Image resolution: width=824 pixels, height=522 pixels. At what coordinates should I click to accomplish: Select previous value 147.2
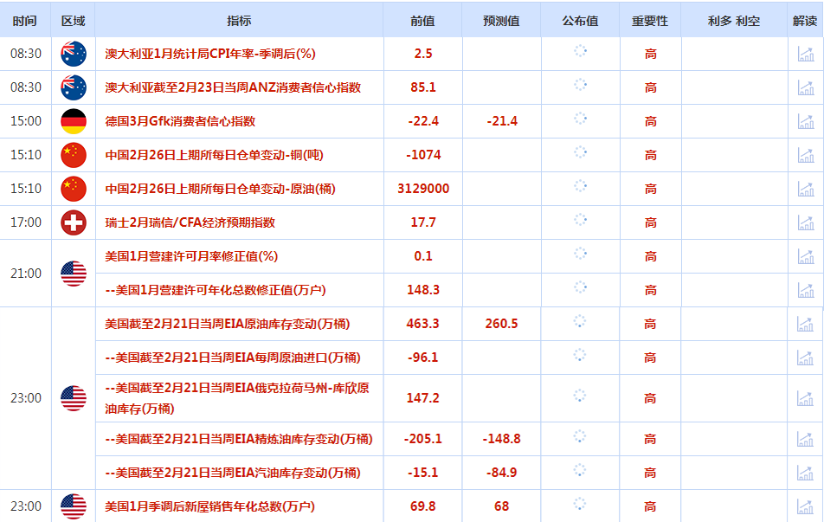point(423,398)
